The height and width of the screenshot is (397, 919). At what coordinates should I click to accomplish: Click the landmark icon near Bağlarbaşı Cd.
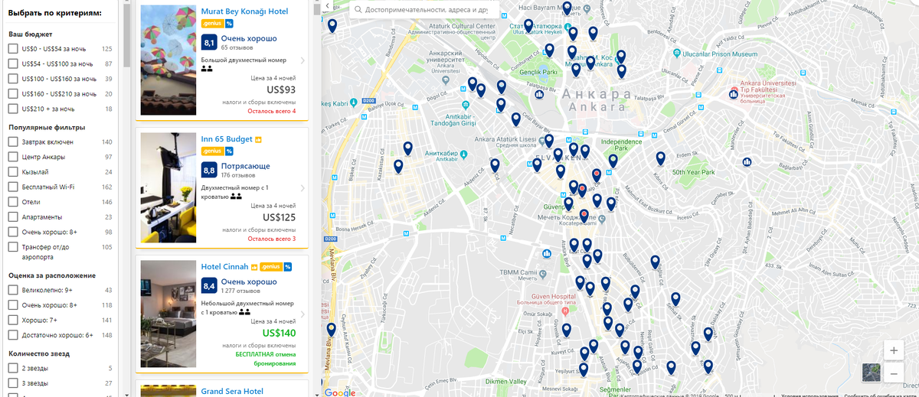point(747,162)
